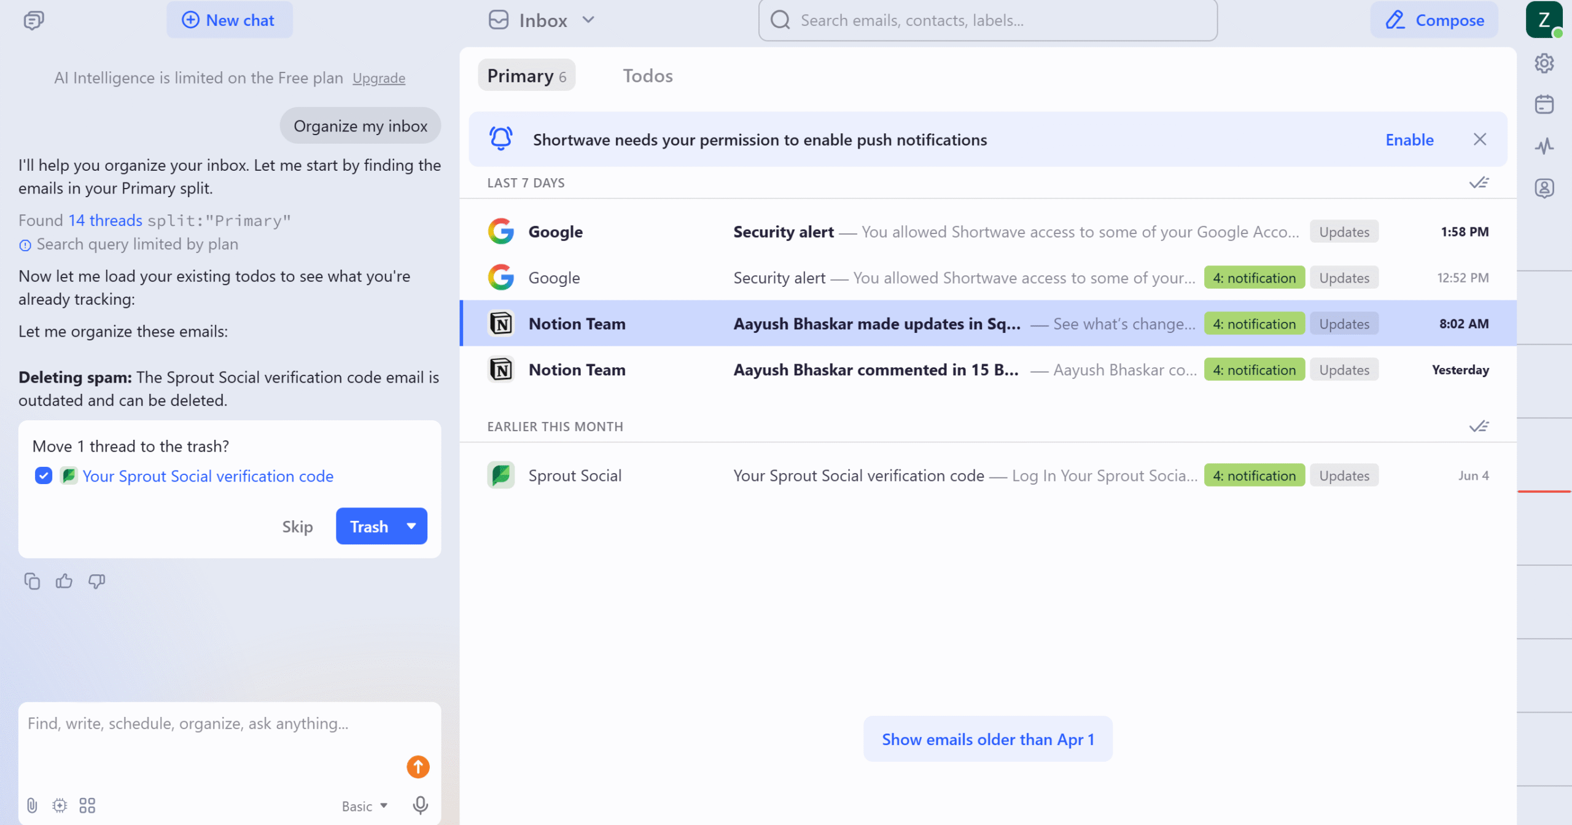
Task: Open the 12:52 PM Google Security alert
Action: [x=988, y=278]
